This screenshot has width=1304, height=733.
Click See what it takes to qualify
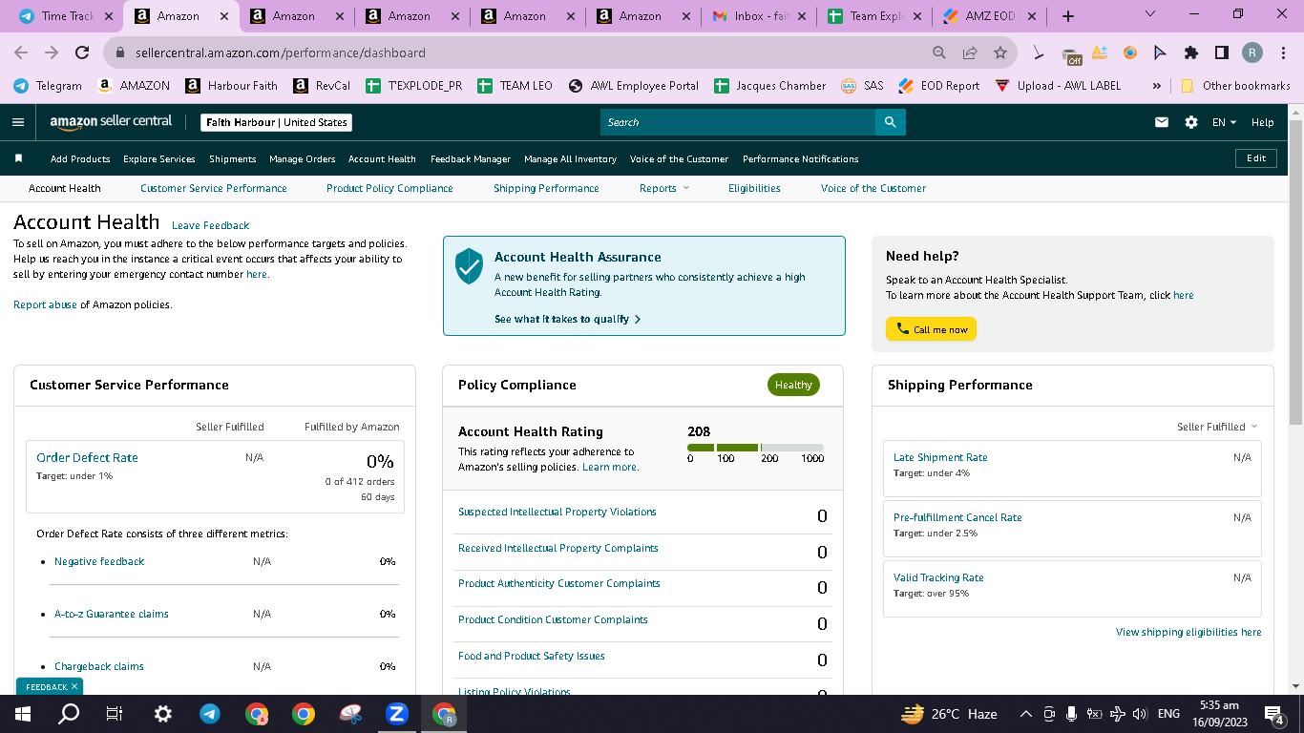(567, 319)
